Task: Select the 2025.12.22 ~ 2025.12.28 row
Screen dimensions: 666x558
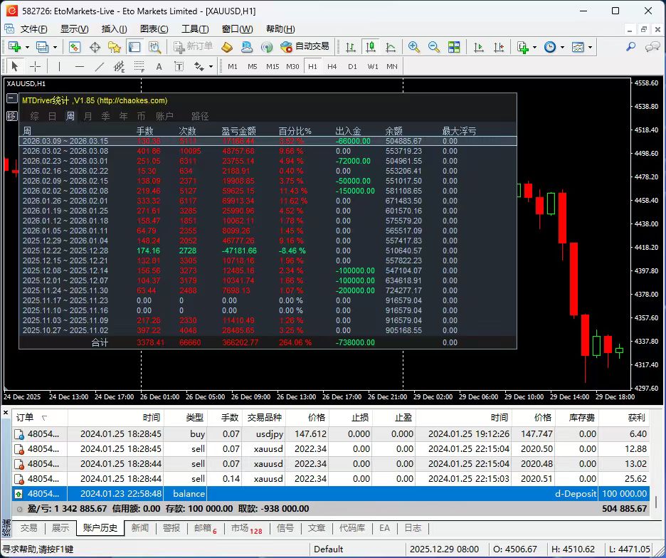Action: click(x=268, y=251)
